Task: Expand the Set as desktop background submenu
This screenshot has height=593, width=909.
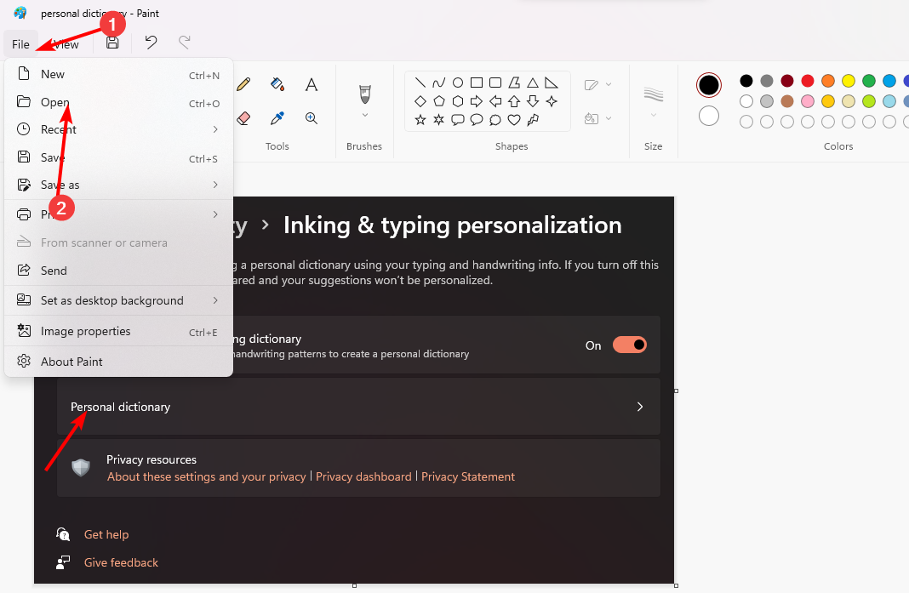Action: pyautogui.click(x=119, y=300)
